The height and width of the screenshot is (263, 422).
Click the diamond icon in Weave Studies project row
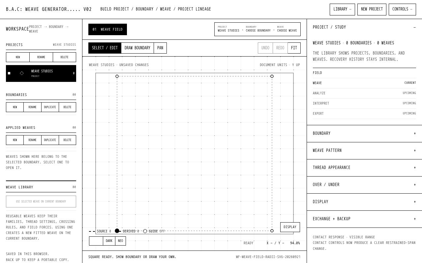pos(22,73)
